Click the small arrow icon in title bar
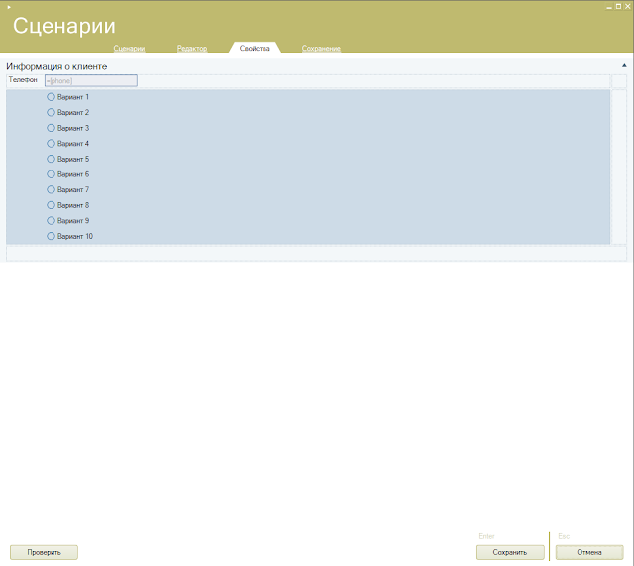The width and height of the screenshot is (634, 566). (x=9, y=7)
